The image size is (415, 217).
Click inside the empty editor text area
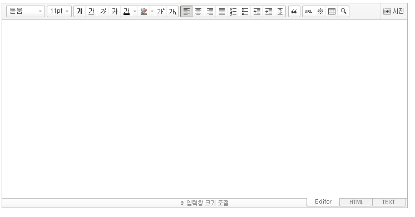click(205, 109)
